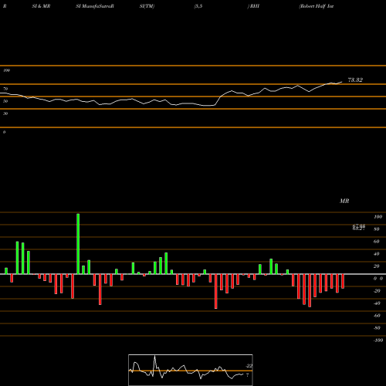The width and height of the screenshot is (386, 386).
Task: Select the '30' level on RSI axis
Action: (x=5, y=113)
